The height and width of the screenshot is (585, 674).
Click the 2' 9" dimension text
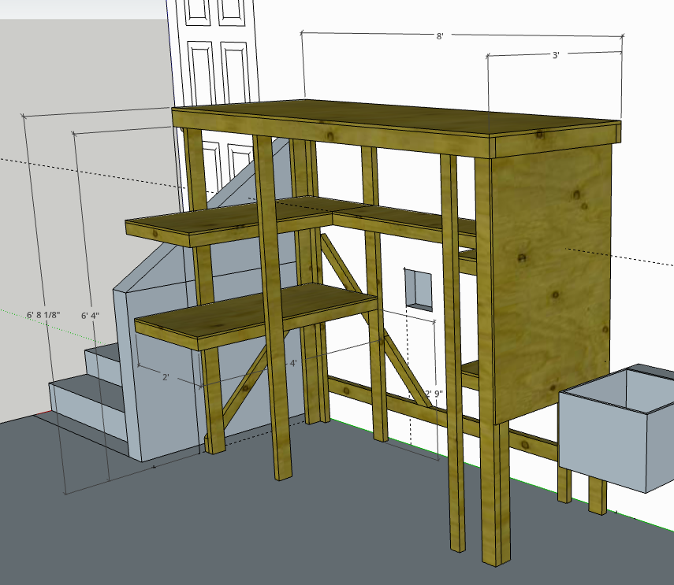tap(434, 393)
